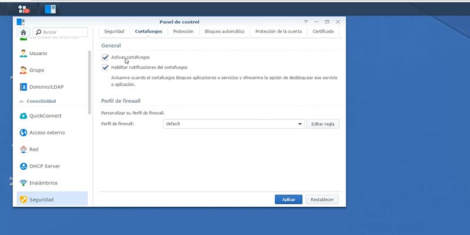Screen dimensions: 470x235
Task: Open the DSM main menu icon
Action: [23, 9]
